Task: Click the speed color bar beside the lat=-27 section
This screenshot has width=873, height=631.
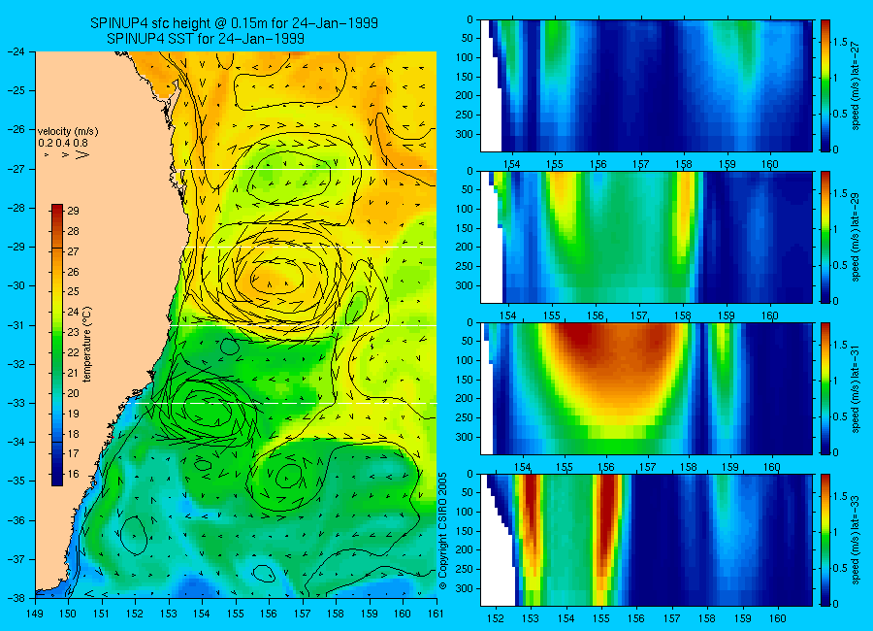Action: [x=824, y=85]
